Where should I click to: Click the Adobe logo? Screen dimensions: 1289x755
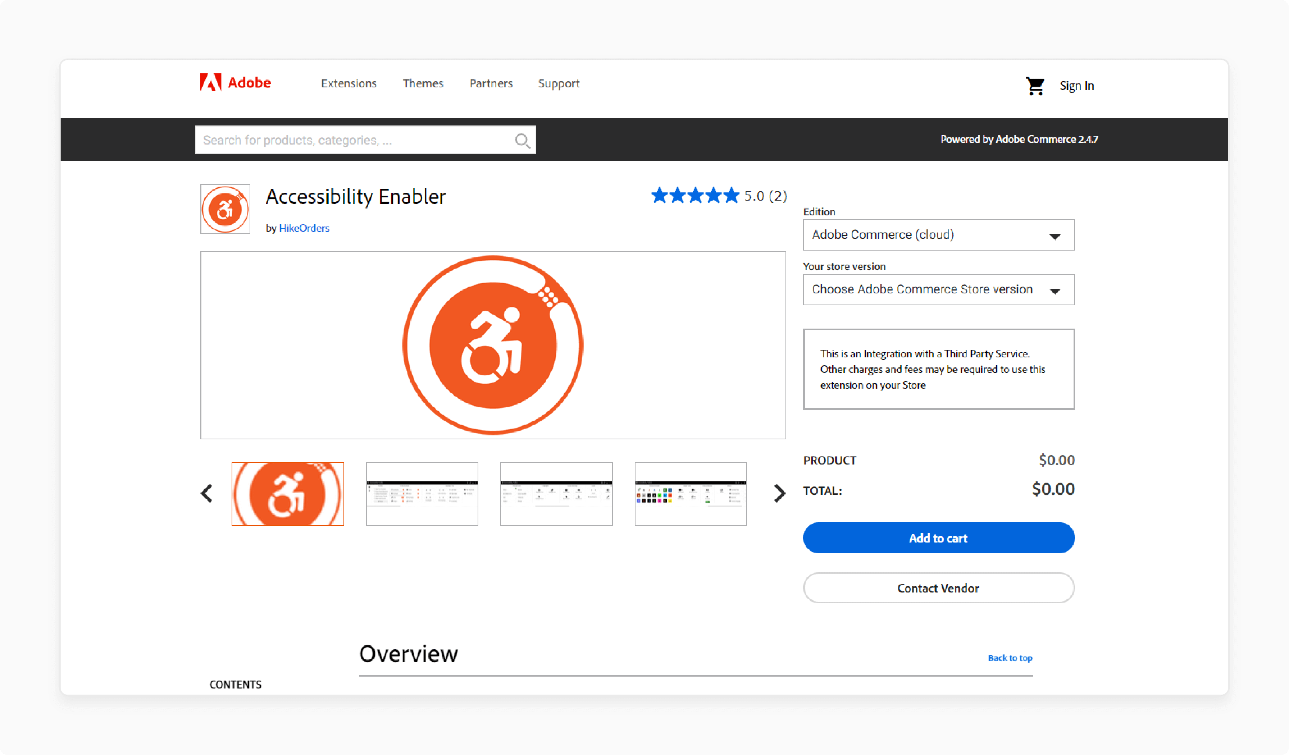[x=235, y=83]
